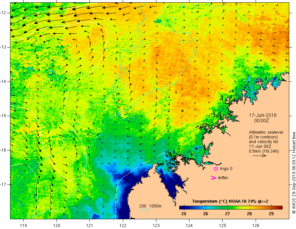Click the 'Argo 0' legend label
296x229 pixels.
[226, 168]
